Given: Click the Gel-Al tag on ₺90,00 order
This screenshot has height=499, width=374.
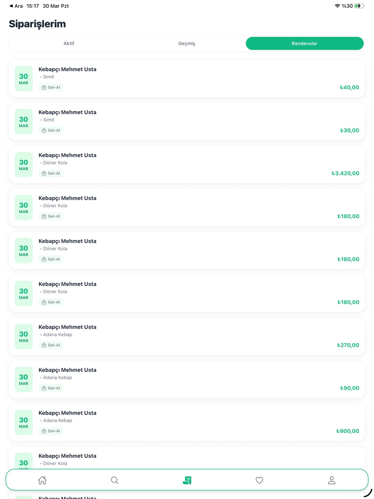Looking at the screenshot, I should (x=51, y=388).
